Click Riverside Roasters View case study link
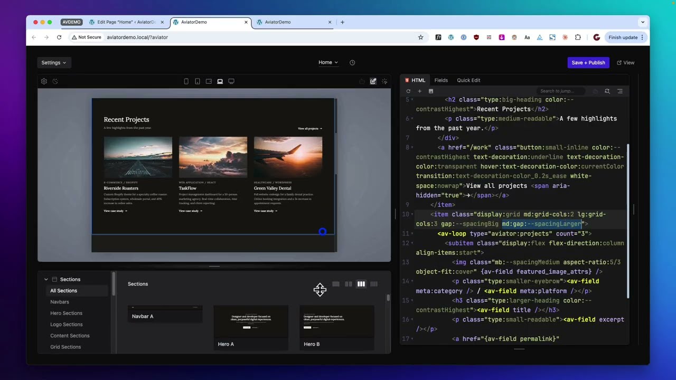The width and height of the screenshot is (676, 380). (116, 211)
